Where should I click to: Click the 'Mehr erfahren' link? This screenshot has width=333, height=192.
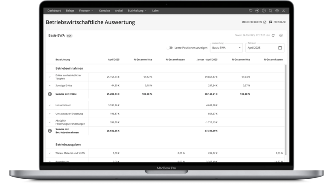point(254,22)
